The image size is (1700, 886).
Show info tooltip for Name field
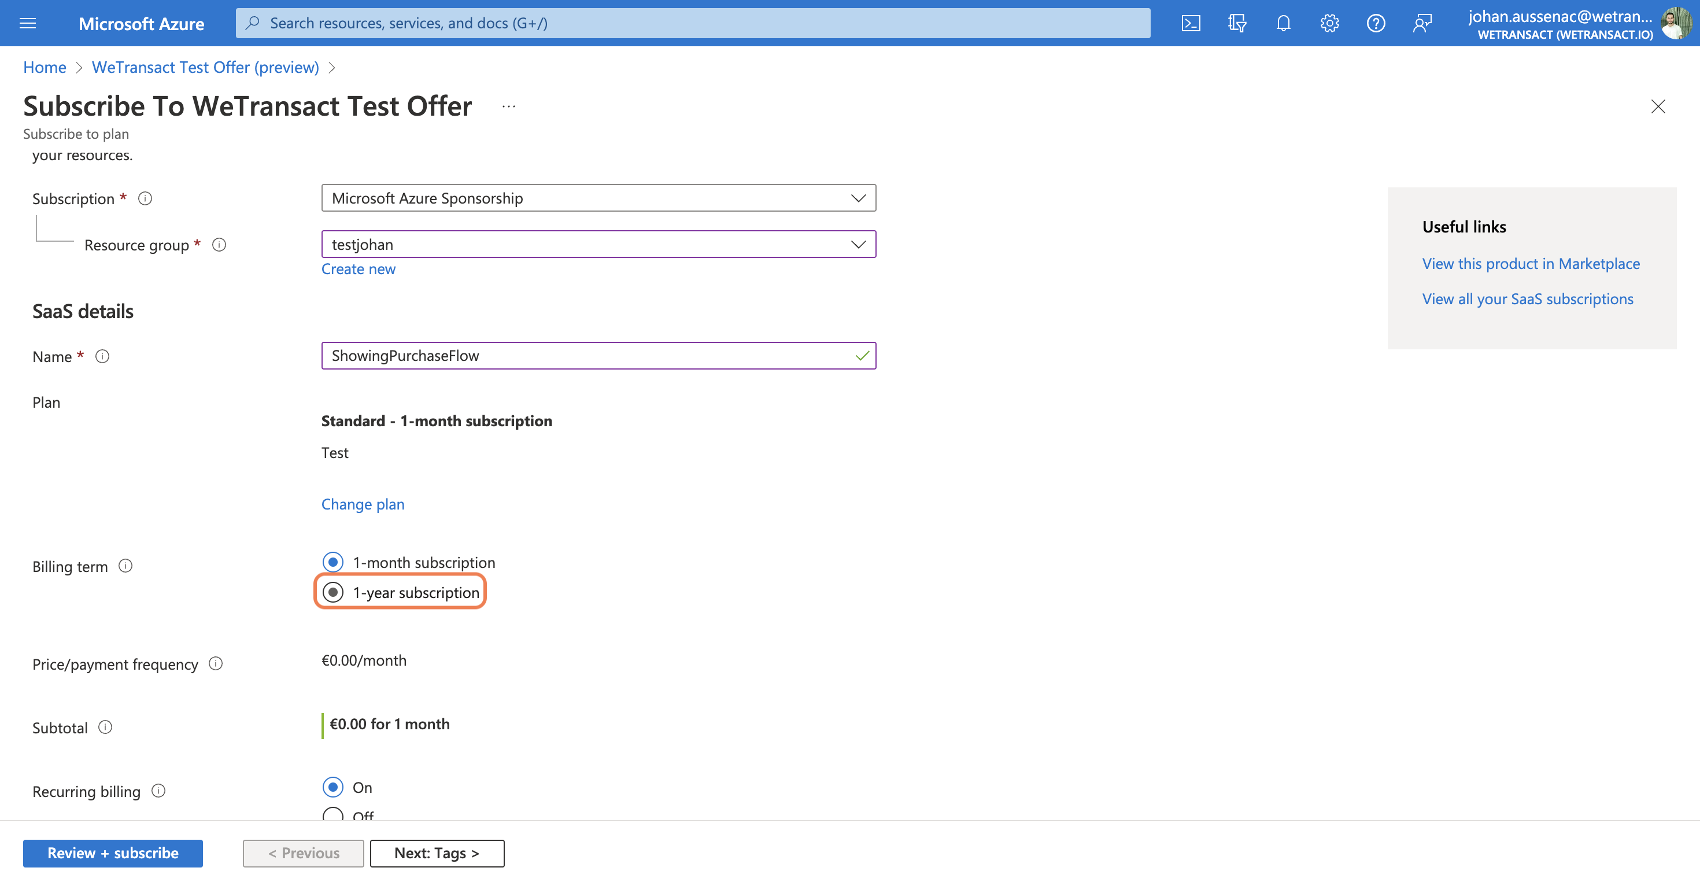click(102, 356)
